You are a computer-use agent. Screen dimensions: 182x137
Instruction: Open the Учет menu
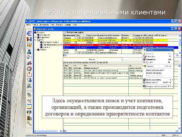[52, 25]
